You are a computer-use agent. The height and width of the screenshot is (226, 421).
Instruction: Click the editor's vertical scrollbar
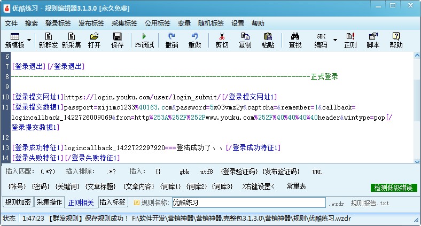tap(416, 107)
